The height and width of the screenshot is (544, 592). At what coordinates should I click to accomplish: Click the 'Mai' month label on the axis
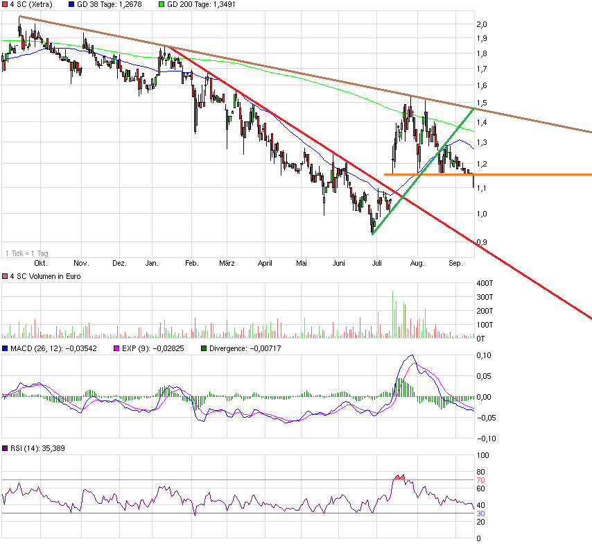(x=302, y=263)
